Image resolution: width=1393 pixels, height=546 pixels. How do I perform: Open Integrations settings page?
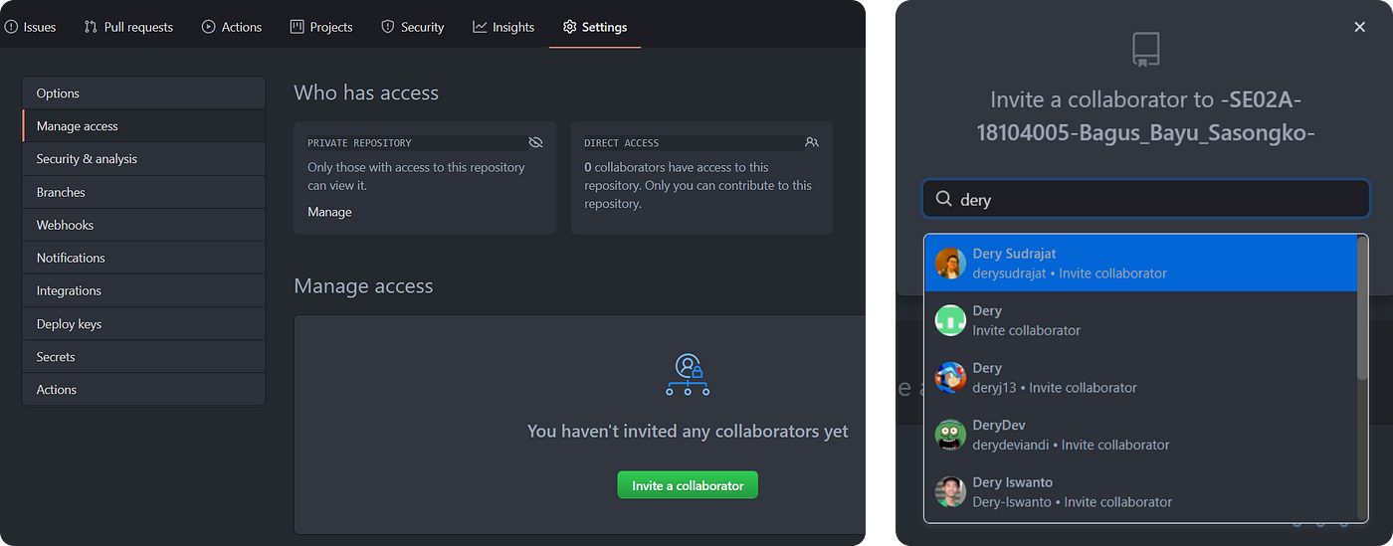144,290
